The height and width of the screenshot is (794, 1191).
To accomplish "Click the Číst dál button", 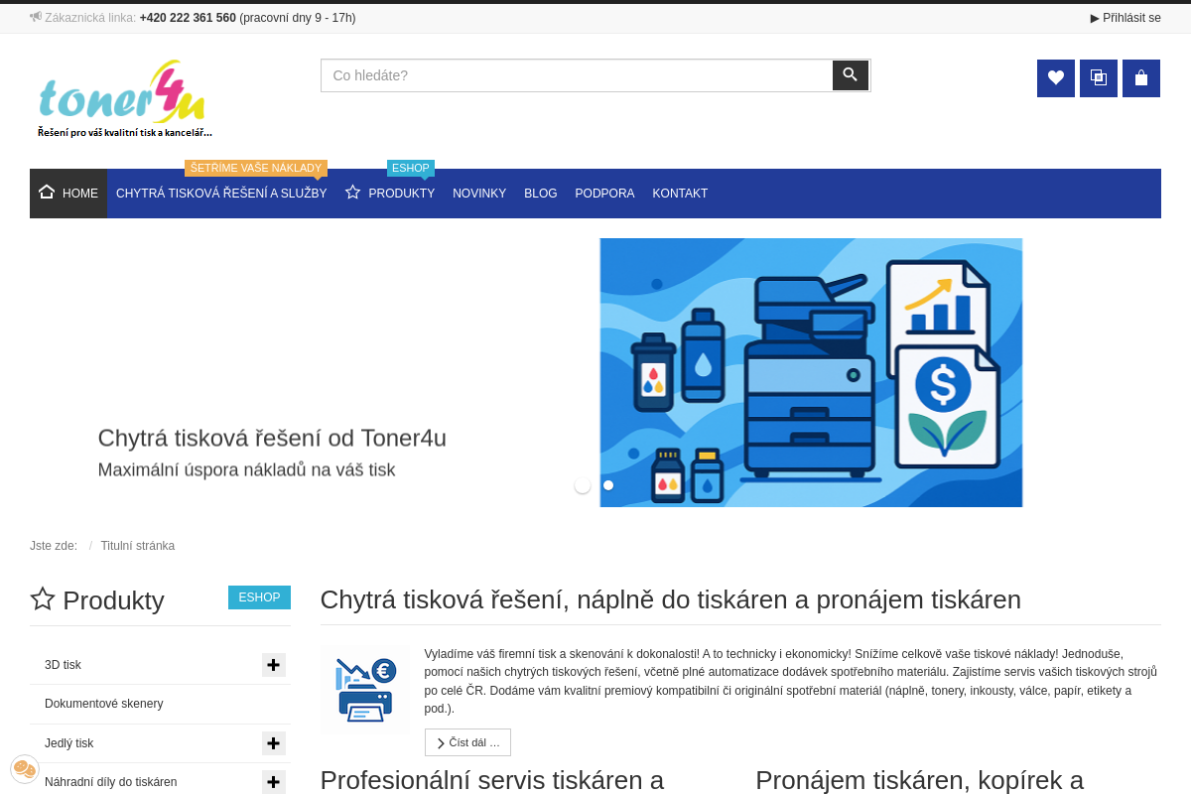I will point(467,742).
